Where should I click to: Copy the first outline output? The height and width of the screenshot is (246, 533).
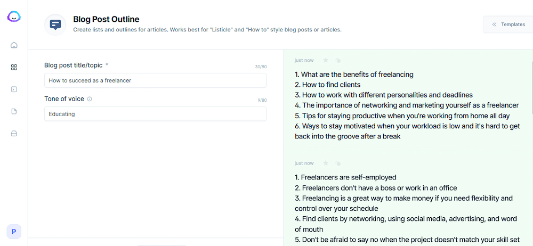pos(338,60)
